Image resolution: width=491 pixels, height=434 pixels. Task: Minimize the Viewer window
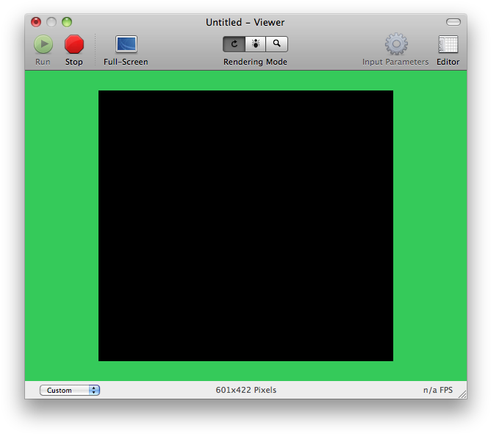[x=51, y=22]
